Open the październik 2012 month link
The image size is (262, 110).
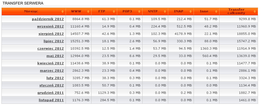coord(48,19)
